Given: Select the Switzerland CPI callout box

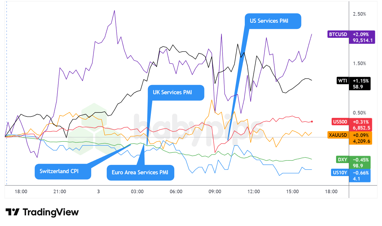Looking at the screenshot, I should tap(63, 171).
